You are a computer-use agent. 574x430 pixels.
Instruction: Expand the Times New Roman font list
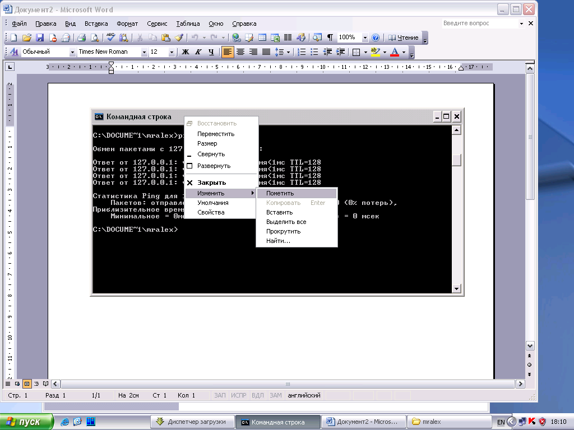pos(144,52)
